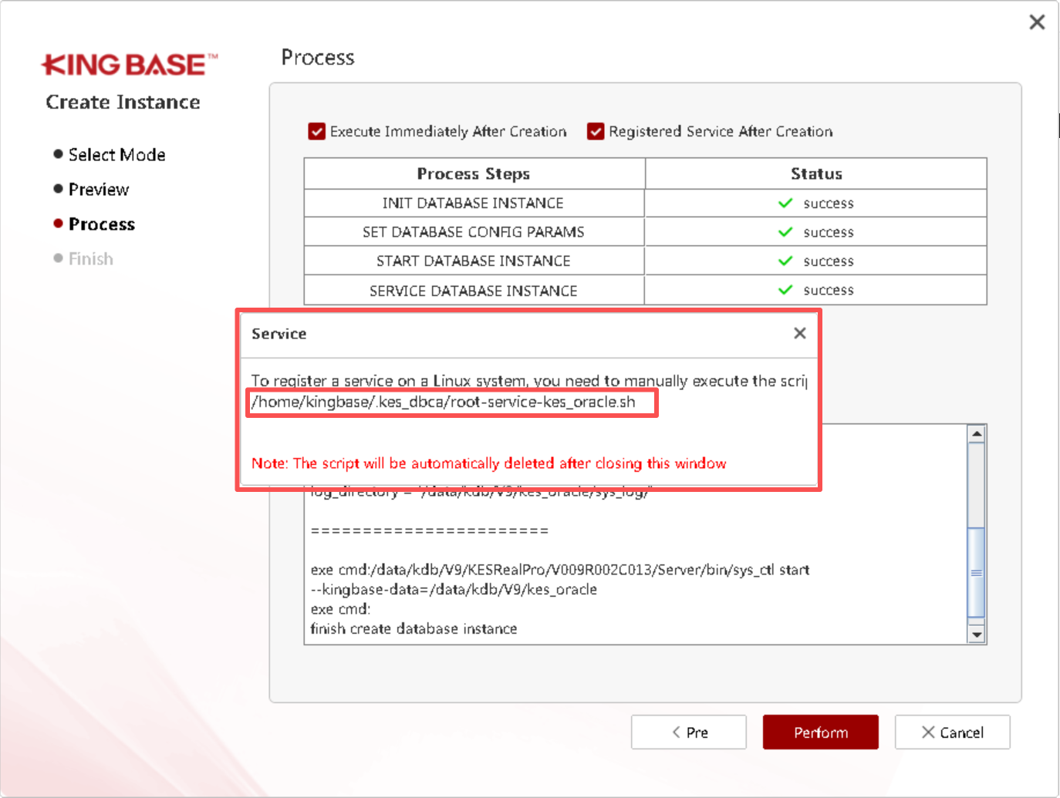Click the INIT DATABASE INSTANCE row
Screen dimensions: 1060x798
pyautogui.click(x=646, y=203)
